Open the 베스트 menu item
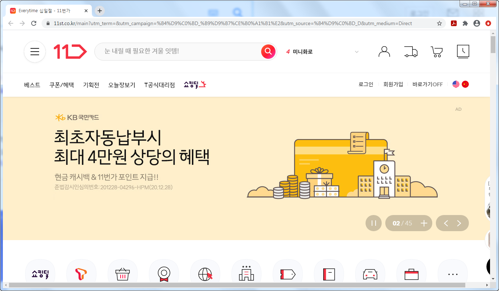The height and width of the screenshot is (291, 499). pos(32,85)
